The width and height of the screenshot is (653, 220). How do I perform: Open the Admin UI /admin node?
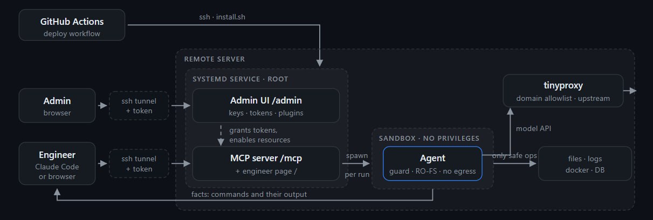(266, 106)
